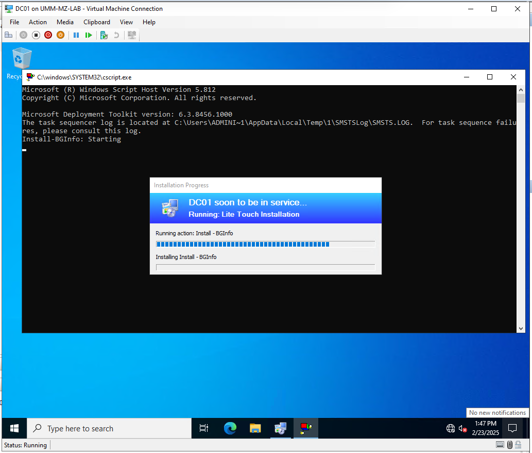Send Ctrl+Alt+Delete to the virtual machine
Viewport: 532px width, 453px height.
tap(8, 35)
